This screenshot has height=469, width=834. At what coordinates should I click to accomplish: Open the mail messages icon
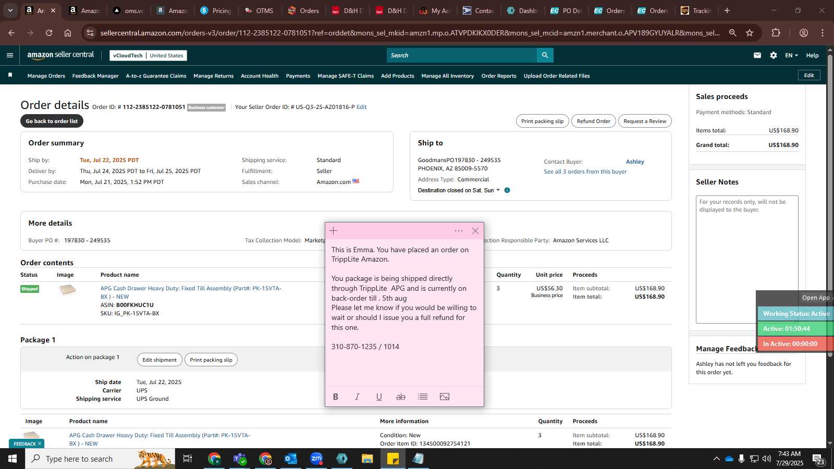(757, 55)
